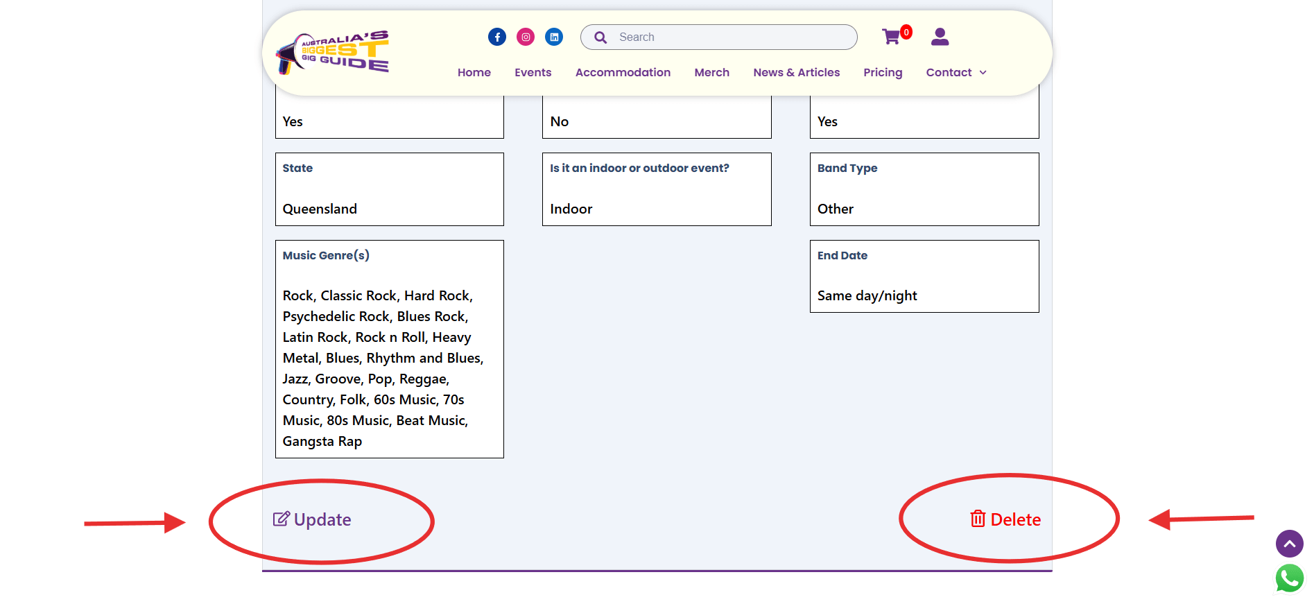Focus the Search input field

718,37
